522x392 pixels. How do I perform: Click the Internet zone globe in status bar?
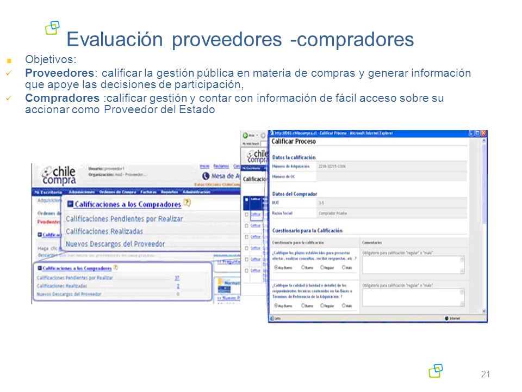[447, 318]
